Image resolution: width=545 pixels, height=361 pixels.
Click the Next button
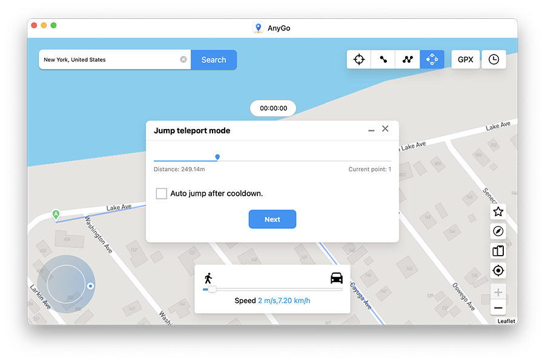click(272, 219)
